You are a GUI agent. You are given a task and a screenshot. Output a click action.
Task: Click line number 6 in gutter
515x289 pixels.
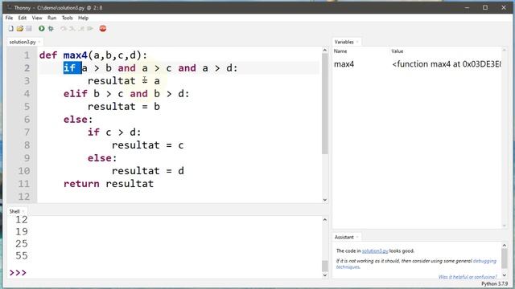pos(27,120)
